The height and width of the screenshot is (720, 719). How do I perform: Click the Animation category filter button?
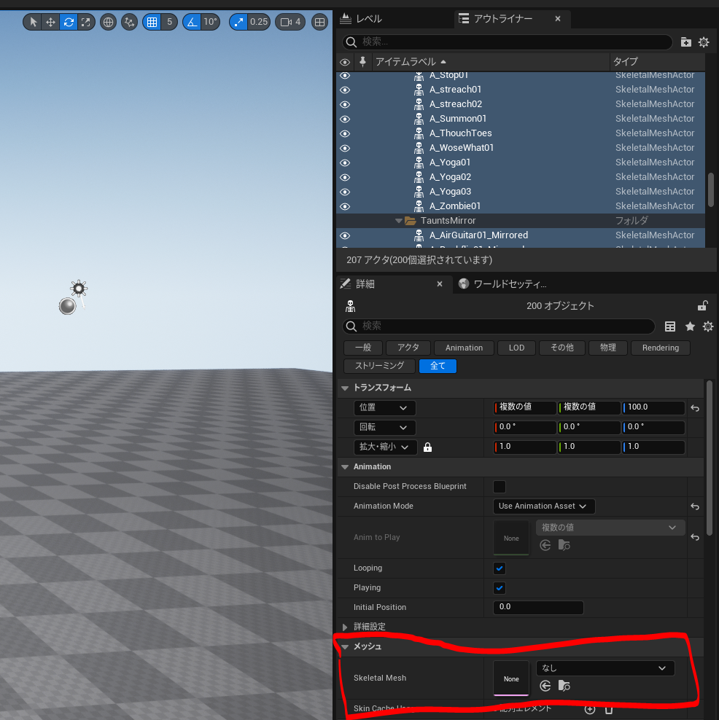pyautogui.click(x=464, y=348)
